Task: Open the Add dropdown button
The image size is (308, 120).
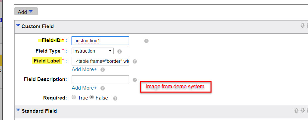Action: coord(26,12)
